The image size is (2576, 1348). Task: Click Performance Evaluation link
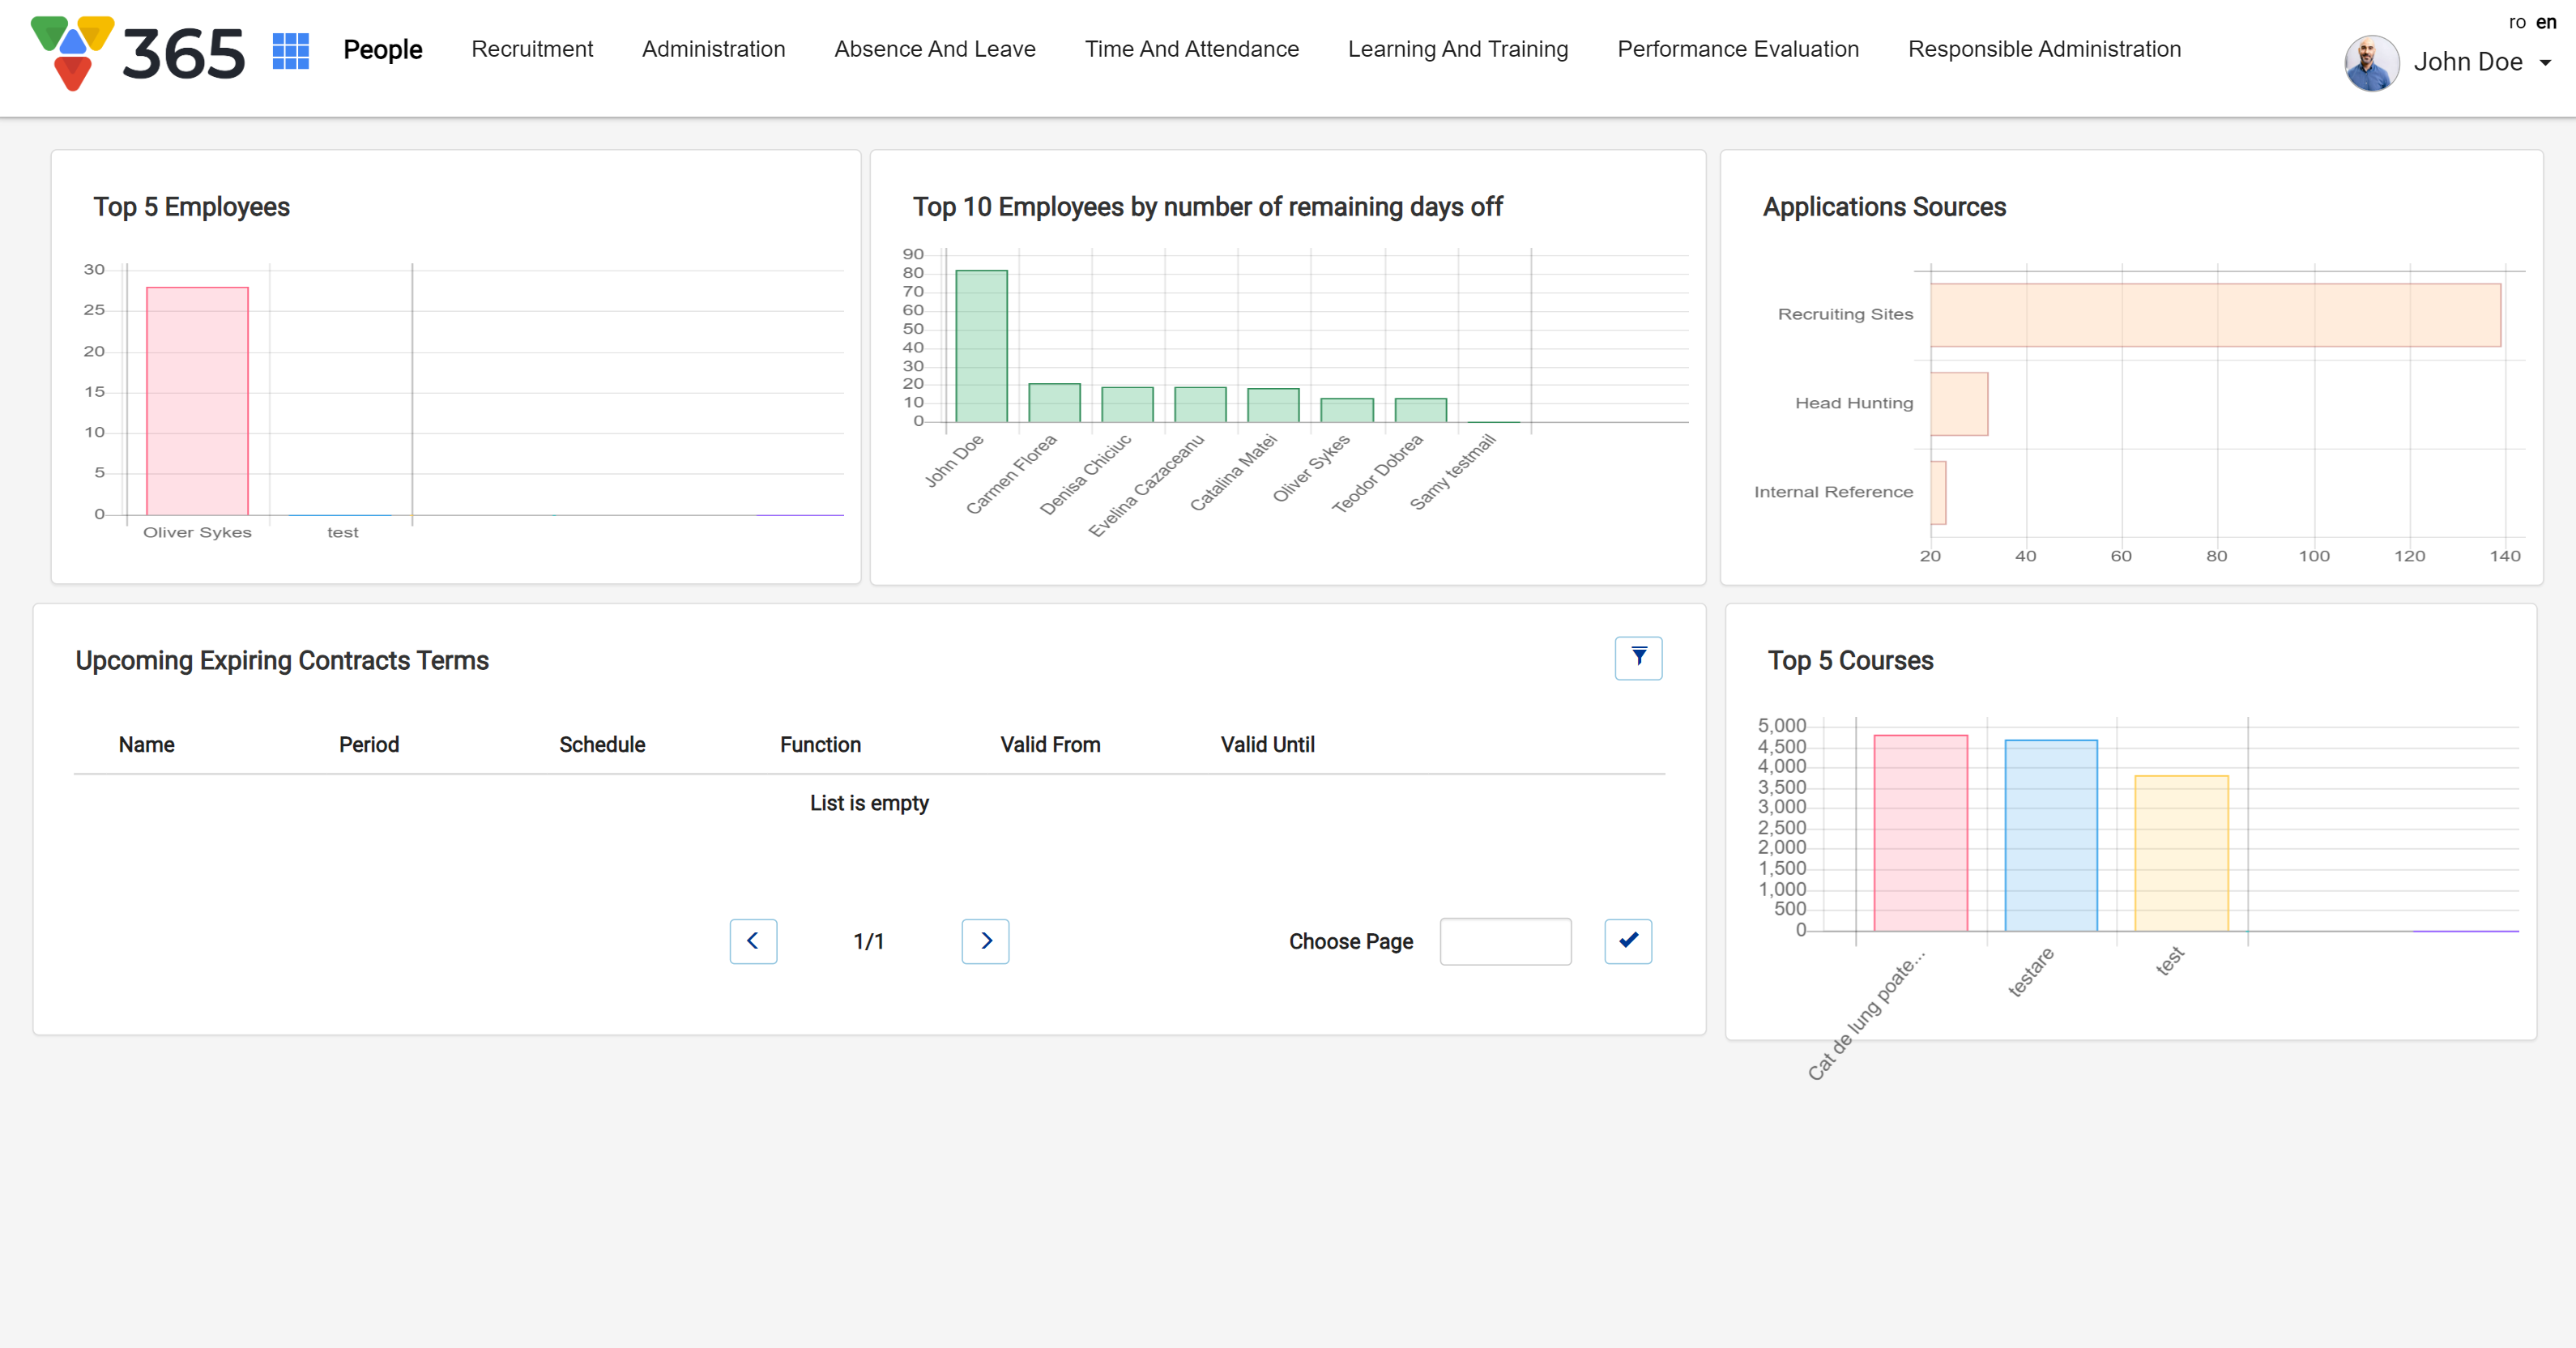click(1738, 49)
